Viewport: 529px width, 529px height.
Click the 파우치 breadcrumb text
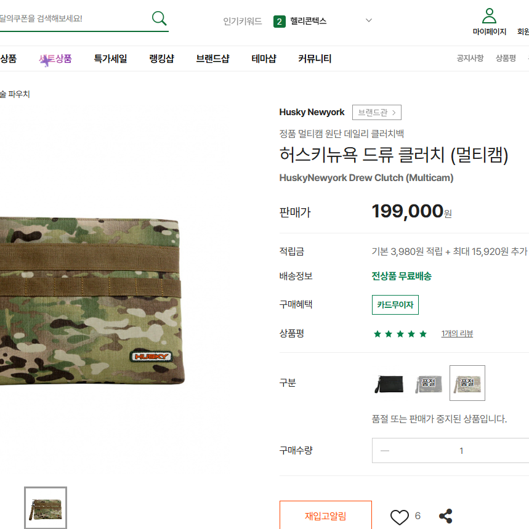click(x=19, y=94)
